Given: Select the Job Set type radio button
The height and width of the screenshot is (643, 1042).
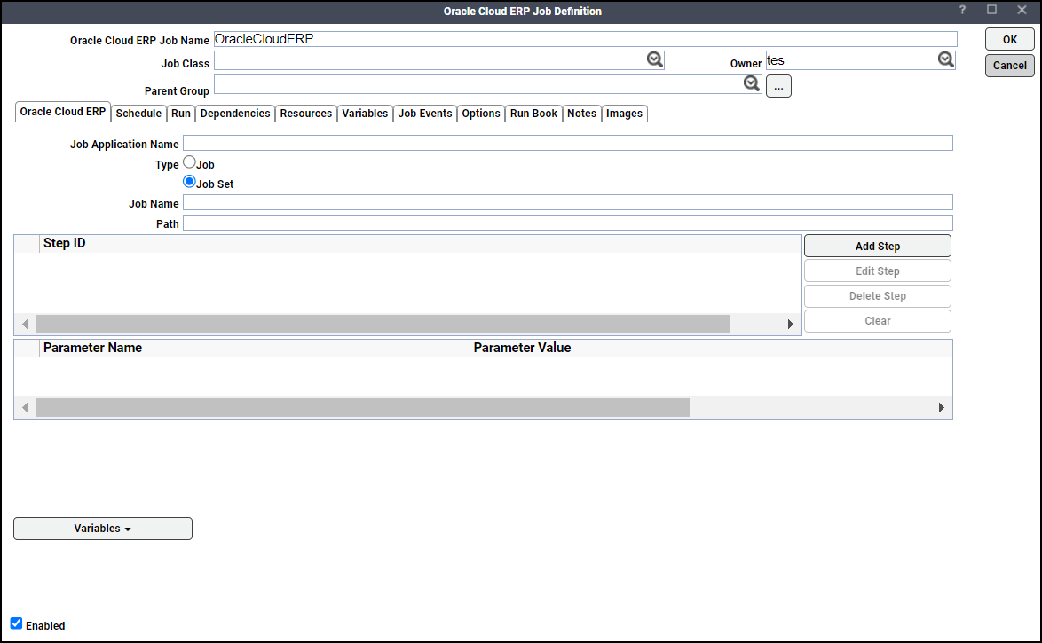Looking at the screenshot, I should [x=189, y=182].
